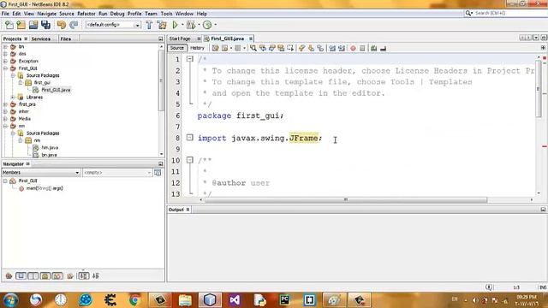Click the Stop Macro Recording icon

(362, 48)
